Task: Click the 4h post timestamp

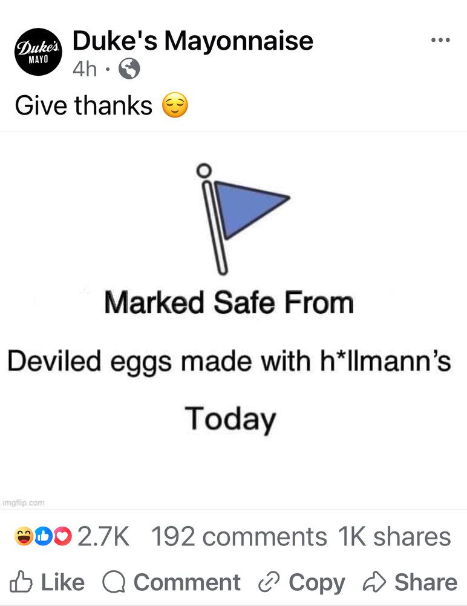Action: [85, 70]
